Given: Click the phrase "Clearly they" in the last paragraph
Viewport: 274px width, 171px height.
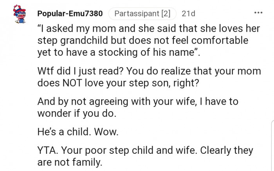Looking at the screenshot, I should click(x=227, y=151).
